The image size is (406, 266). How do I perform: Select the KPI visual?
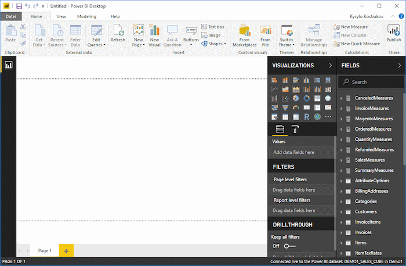click(x=328, y=107)
